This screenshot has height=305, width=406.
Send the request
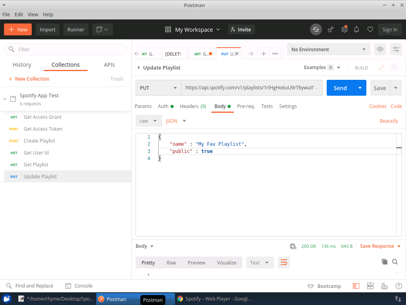[340, 88]
